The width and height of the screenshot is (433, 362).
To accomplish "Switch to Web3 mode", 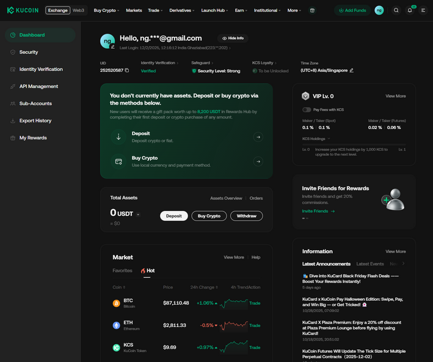I will 78,10.
